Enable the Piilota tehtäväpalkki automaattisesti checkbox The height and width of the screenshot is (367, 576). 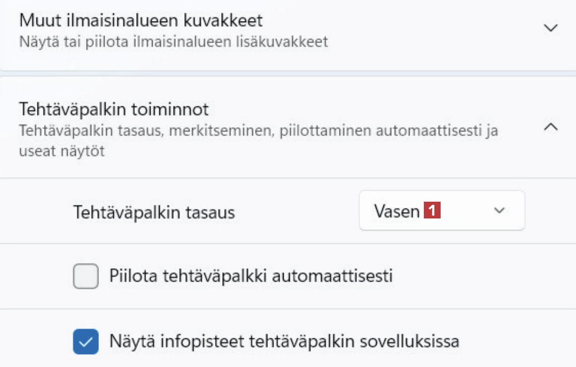click(86, 276)
